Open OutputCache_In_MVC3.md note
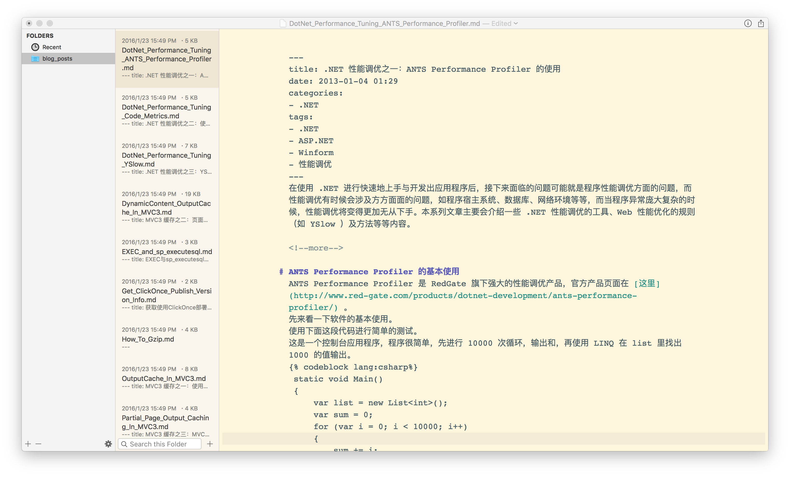 point(167,378)
